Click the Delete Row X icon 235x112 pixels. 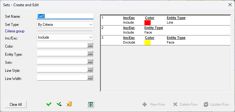point(175,105)
